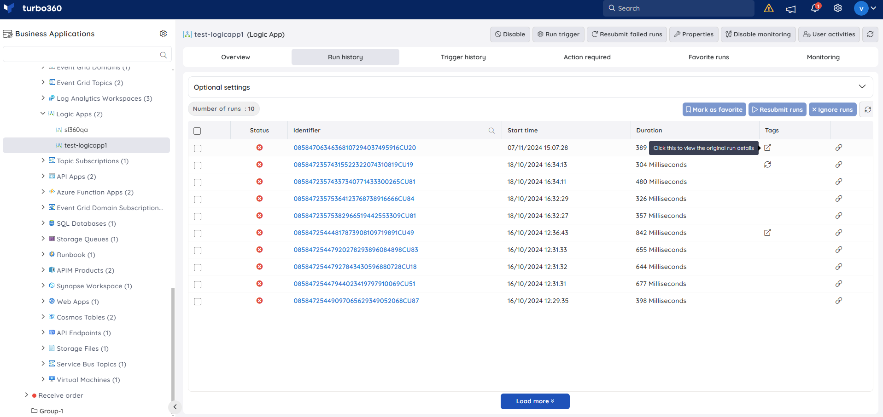
Task: Click the resubmit tag icon for run ending CU19
Action: (x=767, y=165)
